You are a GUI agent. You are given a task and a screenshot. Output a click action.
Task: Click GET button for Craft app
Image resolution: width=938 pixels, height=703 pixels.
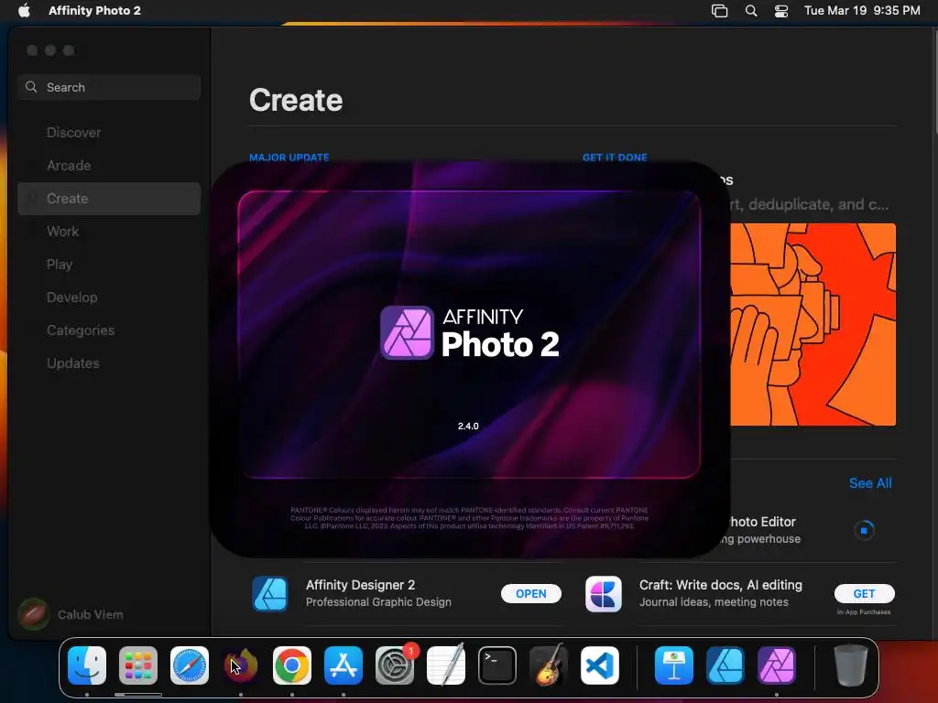(x=865, y=593)
